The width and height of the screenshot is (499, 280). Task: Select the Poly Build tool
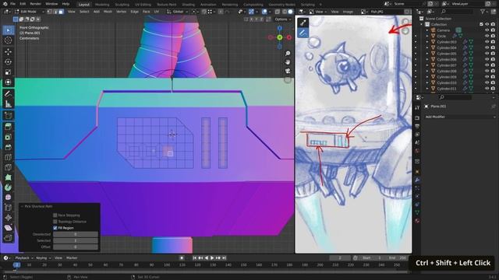click(9, 177)
